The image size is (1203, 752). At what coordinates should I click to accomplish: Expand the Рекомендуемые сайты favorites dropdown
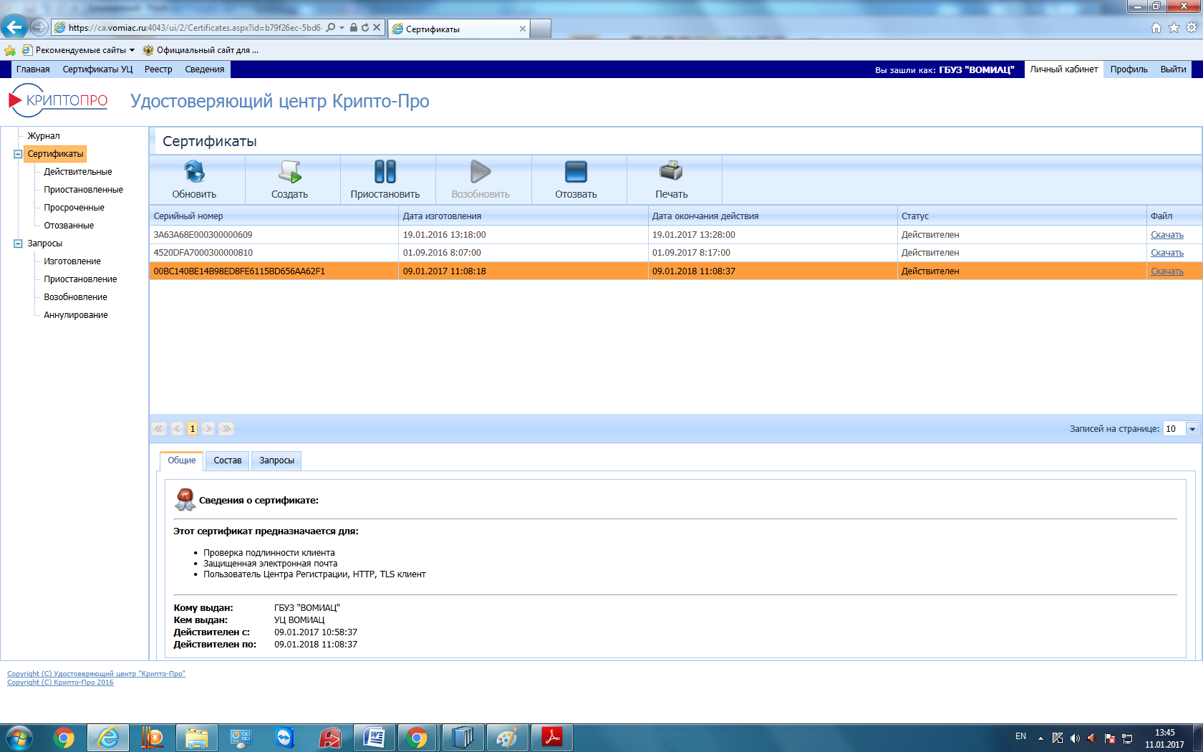(132, 50)
